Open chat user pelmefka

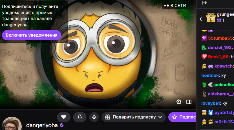tap(224, 85)
